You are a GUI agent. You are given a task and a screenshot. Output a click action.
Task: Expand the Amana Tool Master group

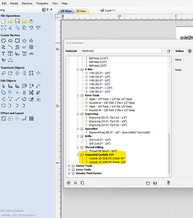69,173
